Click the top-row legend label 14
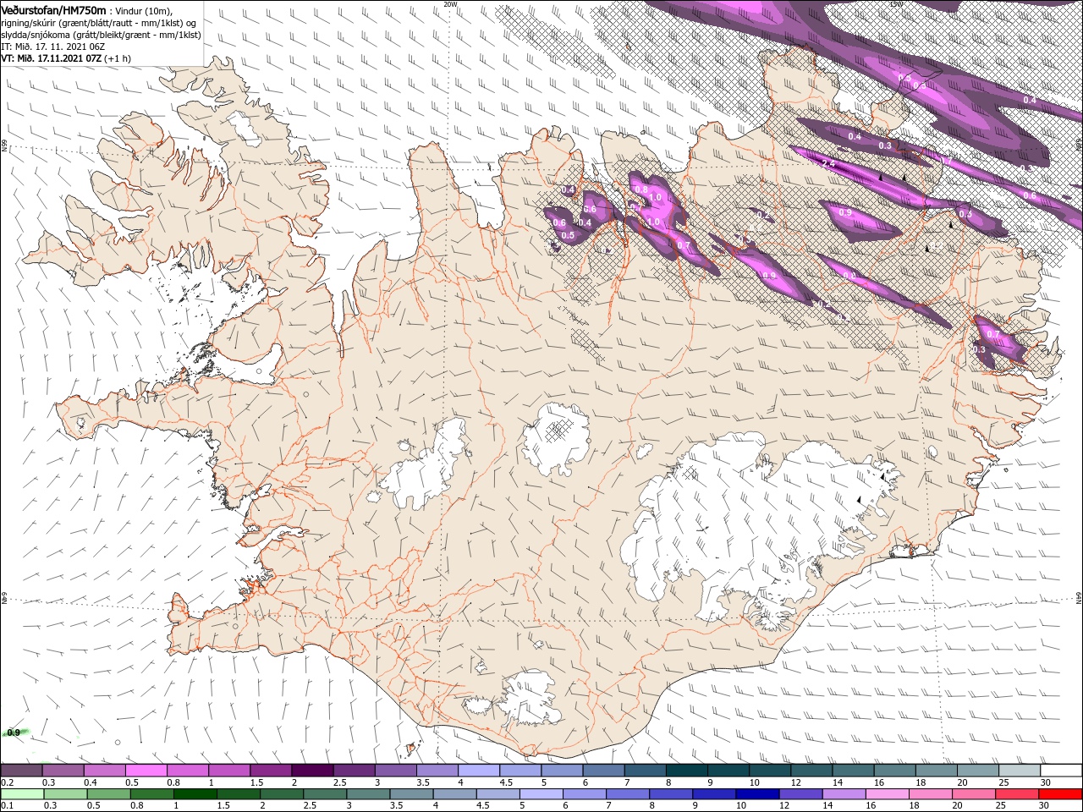The width and height of the screenshot is (1083, 812). click(x=837, y=782)
